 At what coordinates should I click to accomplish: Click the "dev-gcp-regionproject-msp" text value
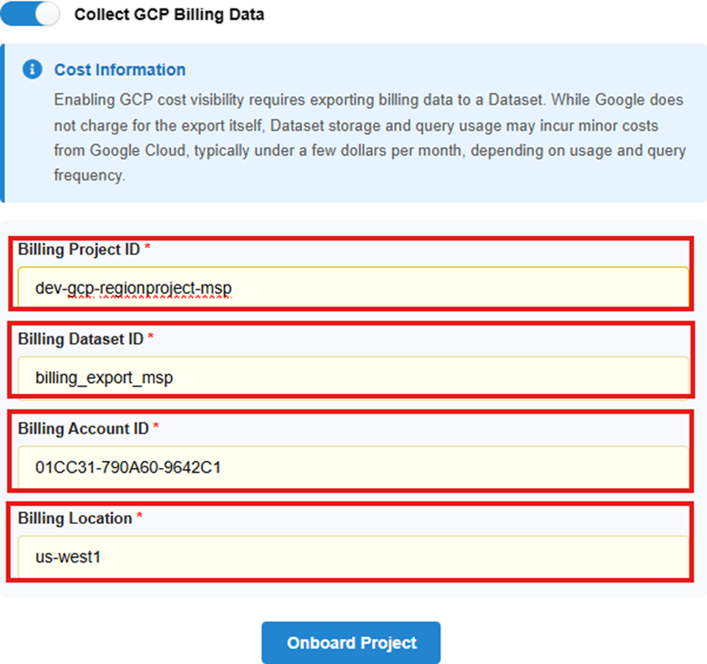tap(133, 288)
